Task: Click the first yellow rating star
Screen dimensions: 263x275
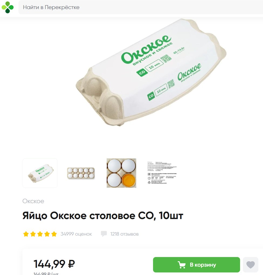Action: (x=26, y=234)
